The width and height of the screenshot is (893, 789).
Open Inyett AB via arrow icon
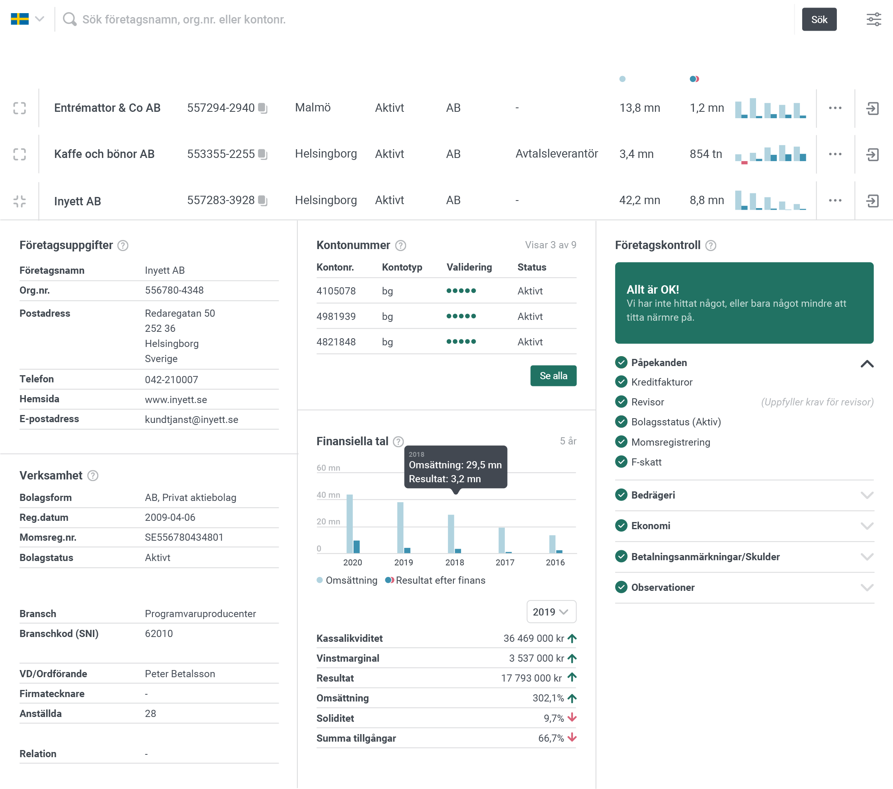(872, 201)
